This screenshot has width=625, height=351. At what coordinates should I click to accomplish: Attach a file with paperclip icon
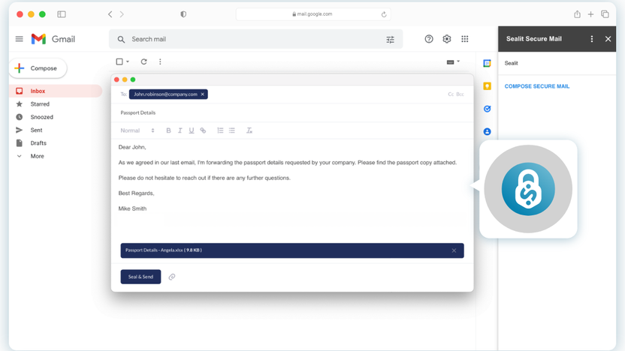coord(172,277)
